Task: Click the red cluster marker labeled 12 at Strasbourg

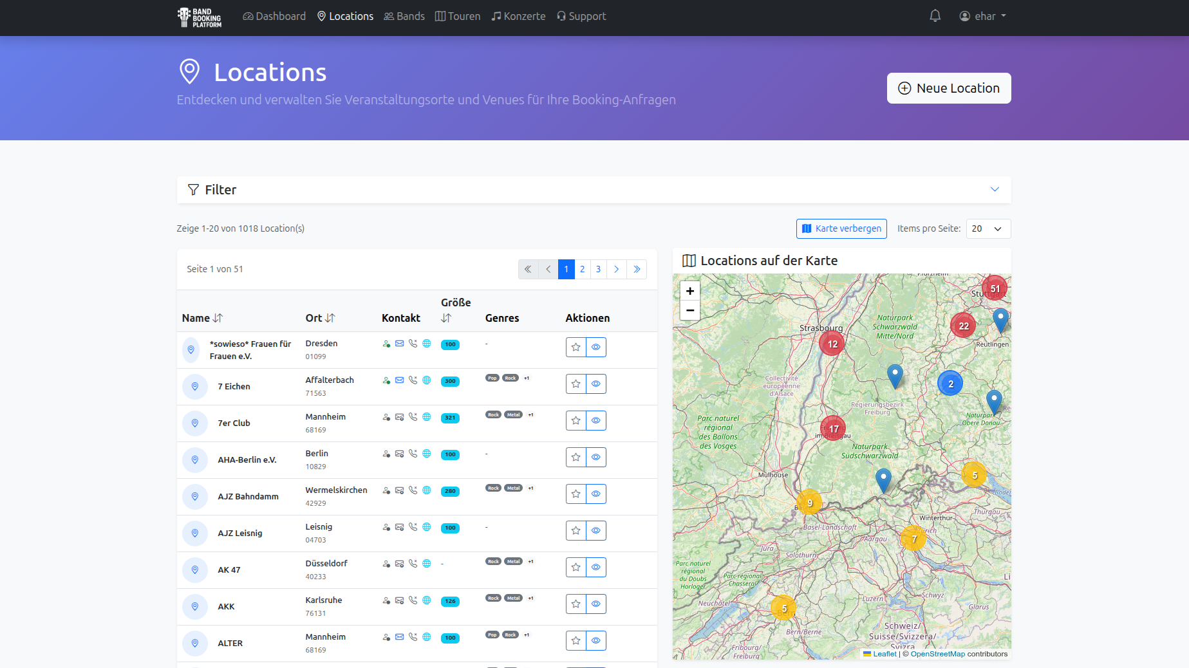Action: (x=832, y=344)
